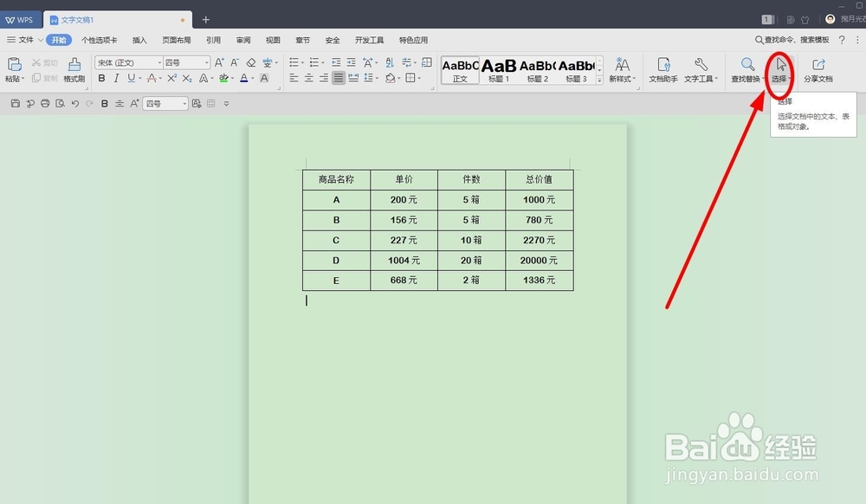
Task: Click the 新样式 icon
Action: tap(622, 69)
